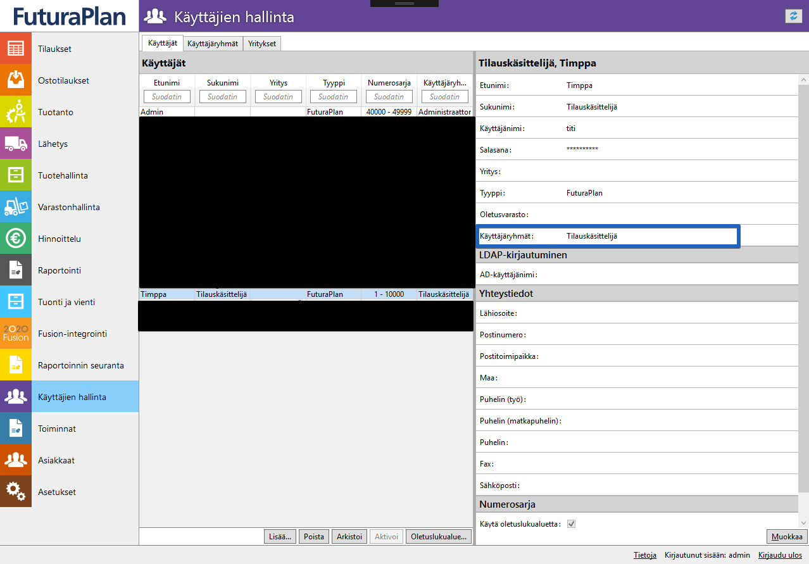The image size is (809, 564).
Task: Click 'Kirjautunut sisään: admin' status text
Action: (x=707, y=555)
